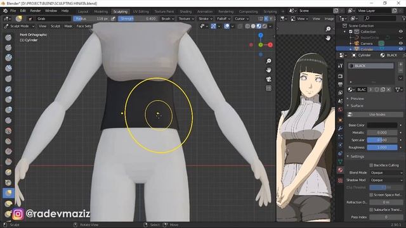
Task: Click the 3D viewport pan hand gizmo
Action: point(269,70)
